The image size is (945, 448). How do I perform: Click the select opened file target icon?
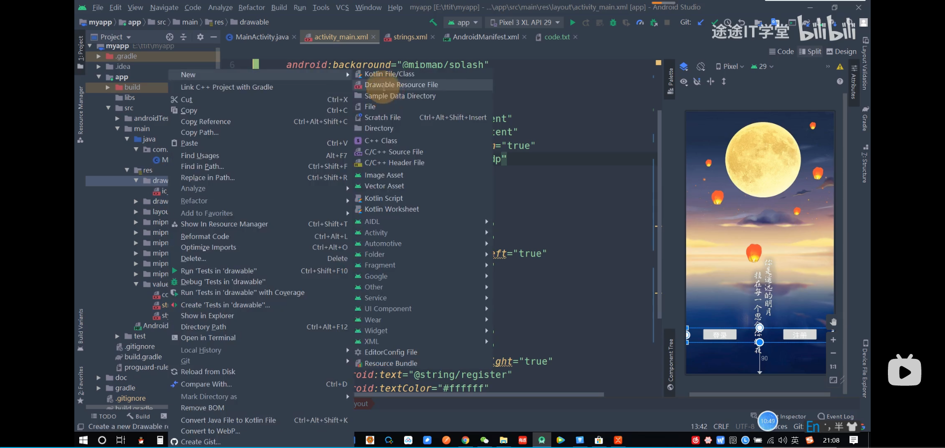pyautogui.click(x=170, y=37)
